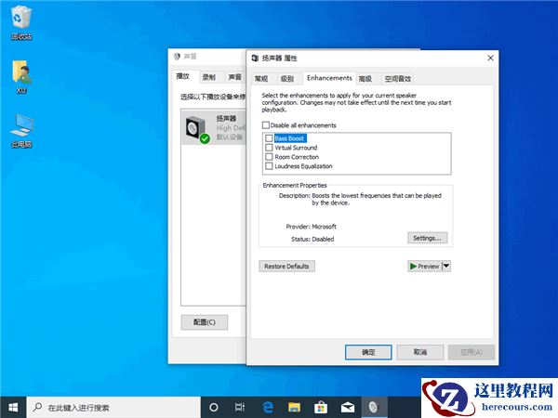Enable the Bass Boost checkbox
This screenshot has height=418, width=558.
(x=269, y=138)
